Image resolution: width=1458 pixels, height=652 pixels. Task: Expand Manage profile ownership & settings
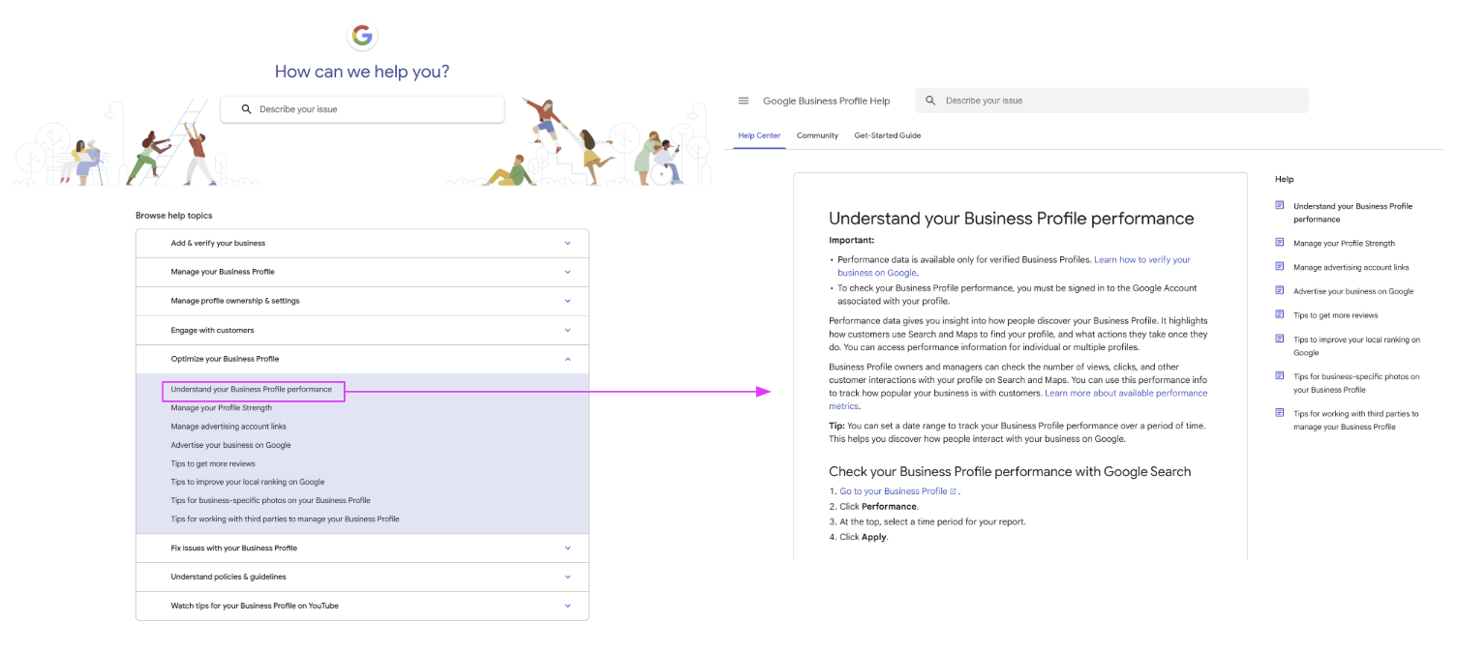click(x=362, y=301)
